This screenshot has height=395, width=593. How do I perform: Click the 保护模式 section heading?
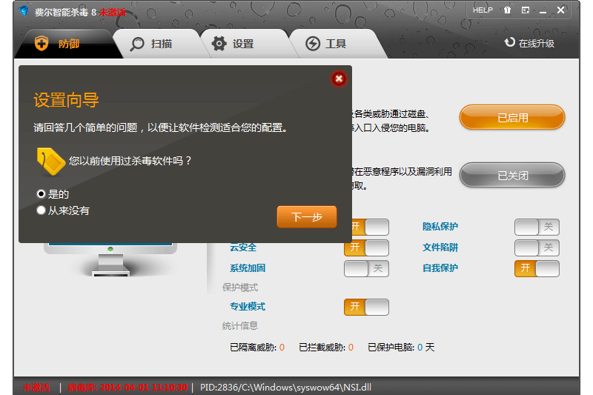(239, 288)
